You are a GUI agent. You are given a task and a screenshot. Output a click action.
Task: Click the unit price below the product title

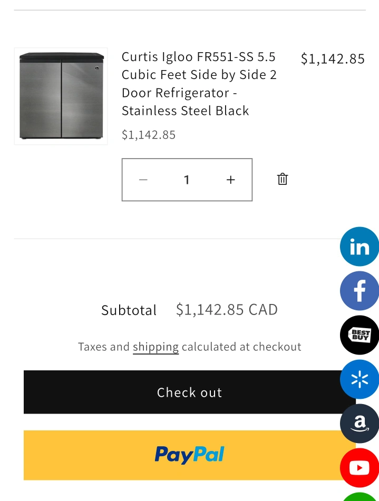tap(149, 135)
